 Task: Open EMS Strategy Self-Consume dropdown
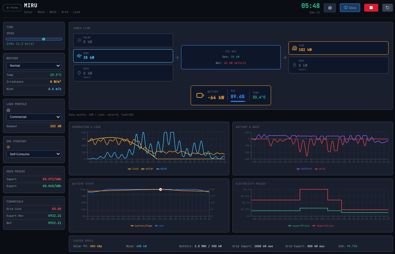pyautogui.click(x=34, y=154)
